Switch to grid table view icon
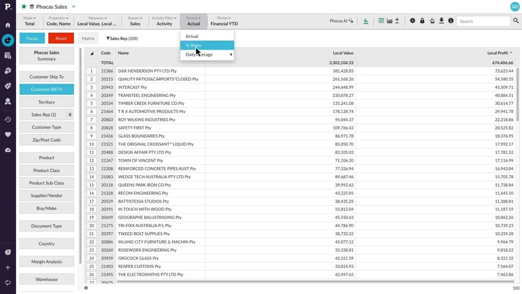 [x=381, y=21]
